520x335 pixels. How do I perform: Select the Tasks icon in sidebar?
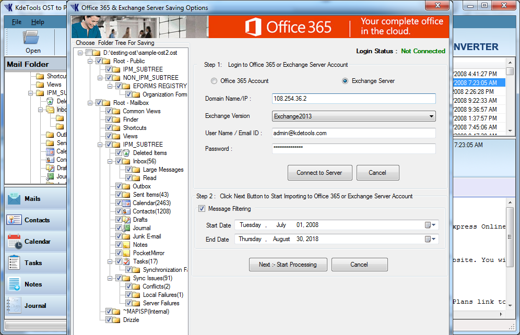(14, 263)
